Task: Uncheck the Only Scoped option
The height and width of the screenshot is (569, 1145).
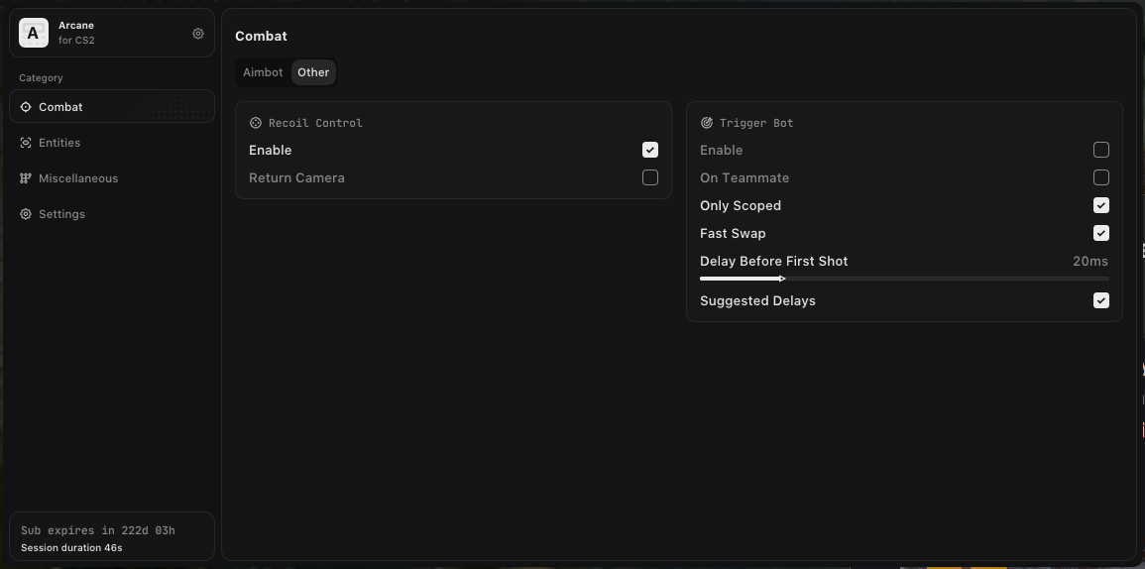Action: pyautogui.click(x=1101, y=205)
